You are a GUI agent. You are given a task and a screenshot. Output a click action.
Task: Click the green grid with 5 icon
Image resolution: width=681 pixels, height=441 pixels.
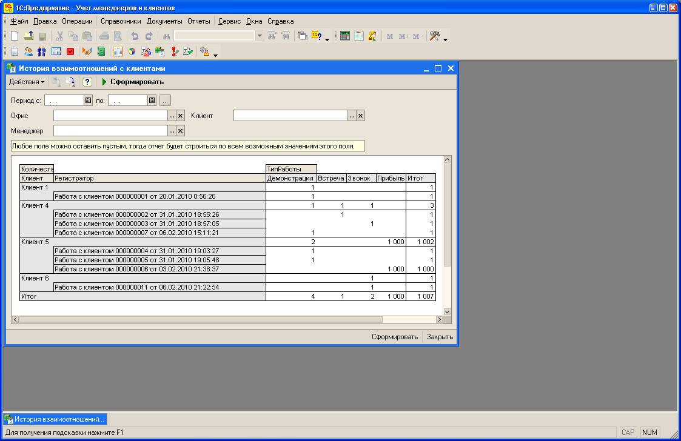tap(160, 51)
